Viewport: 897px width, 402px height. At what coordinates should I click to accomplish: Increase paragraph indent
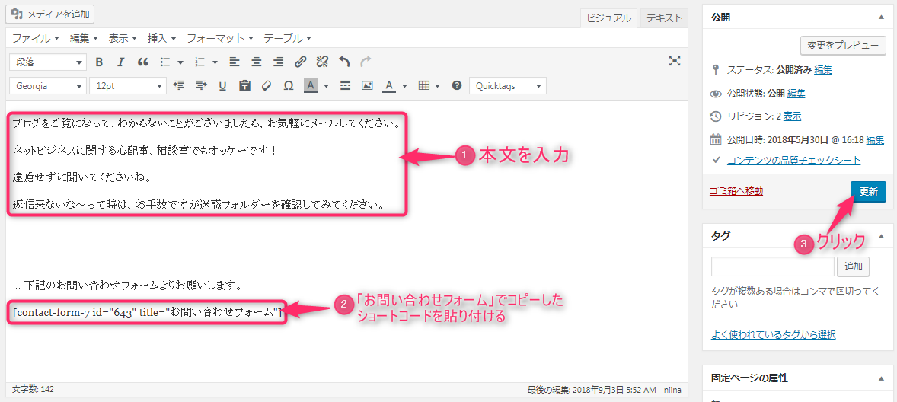pyautogui.click(x=201, y=86)
